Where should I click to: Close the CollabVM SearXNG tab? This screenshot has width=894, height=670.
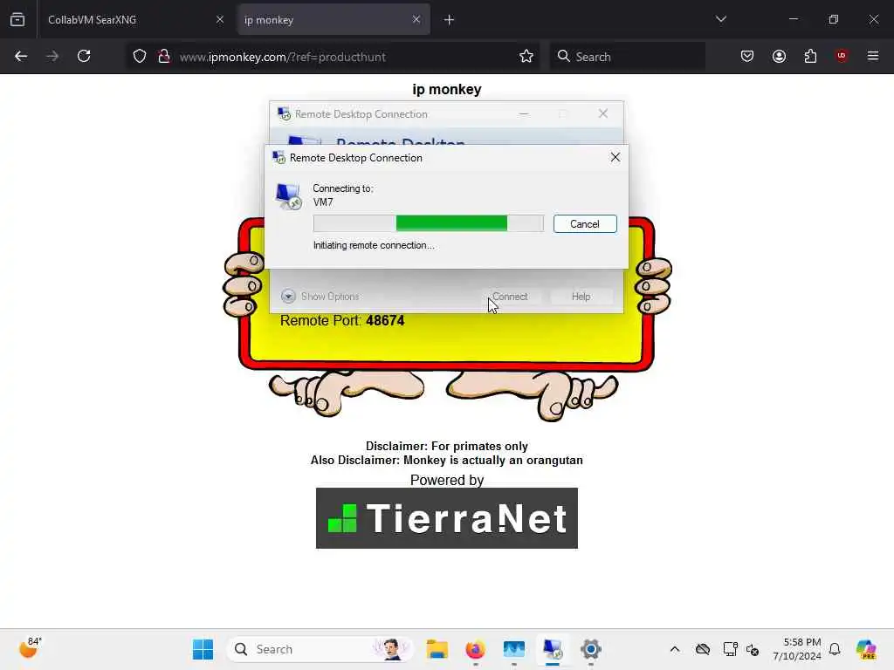tap(220, 19)
